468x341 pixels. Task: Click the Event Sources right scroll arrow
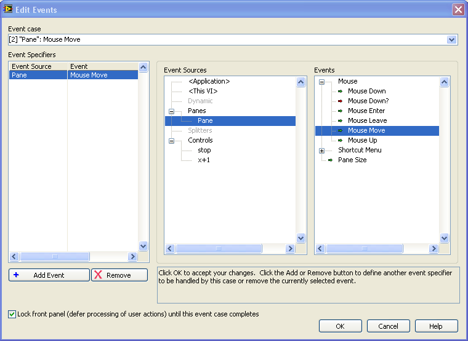[290, 248]
